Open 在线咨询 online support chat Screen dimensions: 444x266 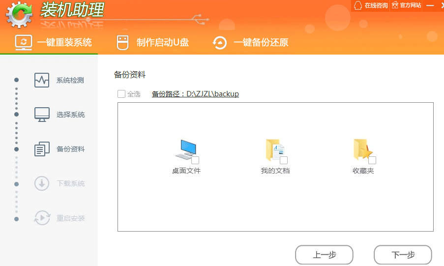point(371,5)
